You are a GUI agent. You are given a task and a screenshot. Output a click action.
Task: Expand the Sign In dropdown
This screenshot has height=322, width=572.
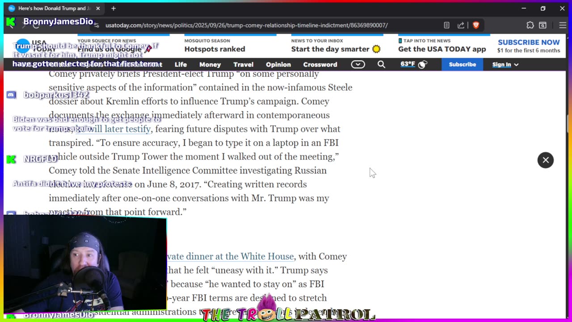505,64
